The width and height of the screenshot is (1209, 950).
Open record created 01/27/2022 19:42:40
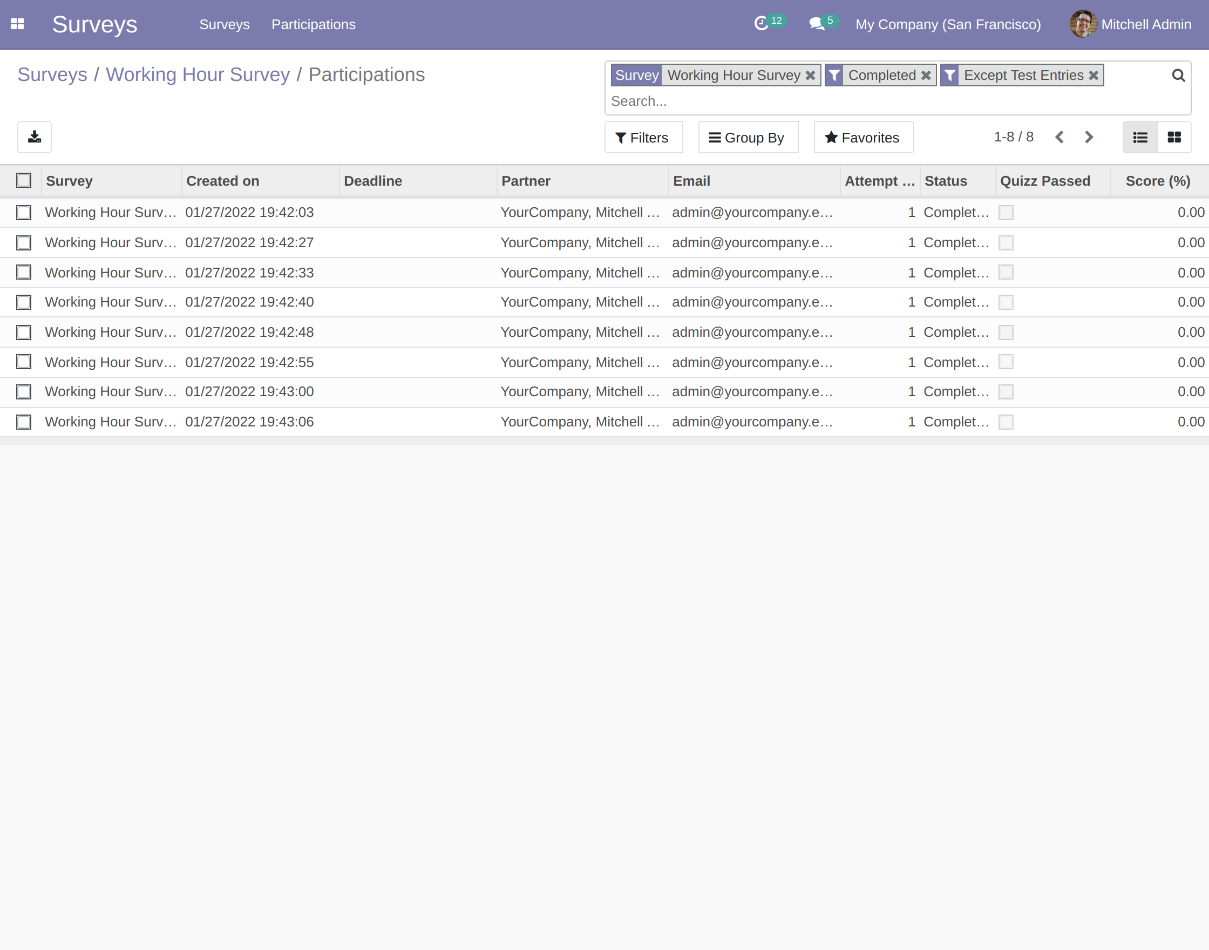(x=249, y=302)
